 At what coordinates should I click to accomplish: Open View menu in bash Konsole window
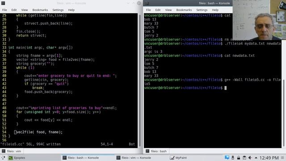click(168, 10)
